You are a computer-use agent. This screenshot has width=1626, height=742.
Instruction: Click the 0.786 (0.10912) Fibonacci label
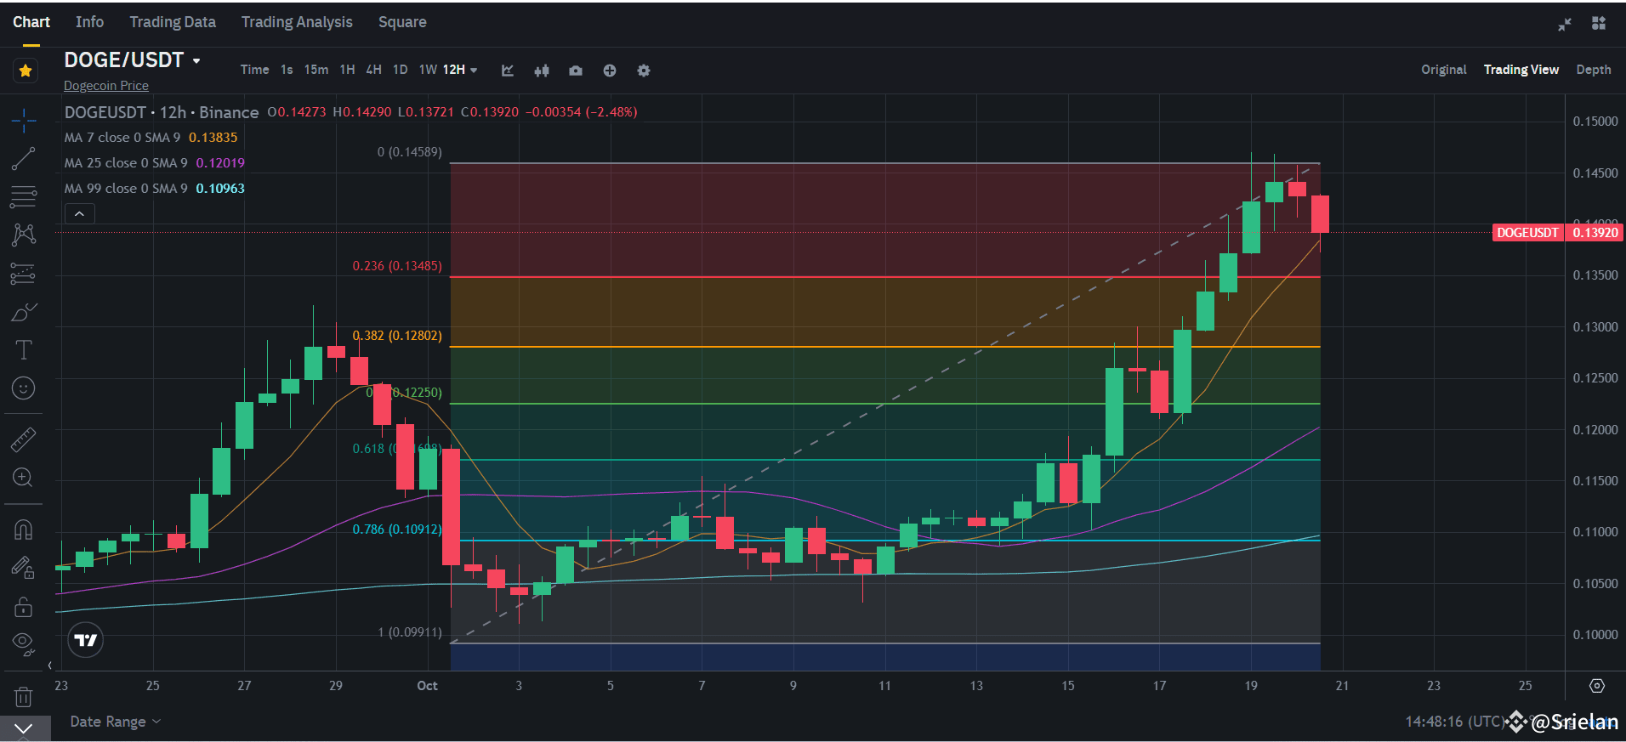[397, 530]
